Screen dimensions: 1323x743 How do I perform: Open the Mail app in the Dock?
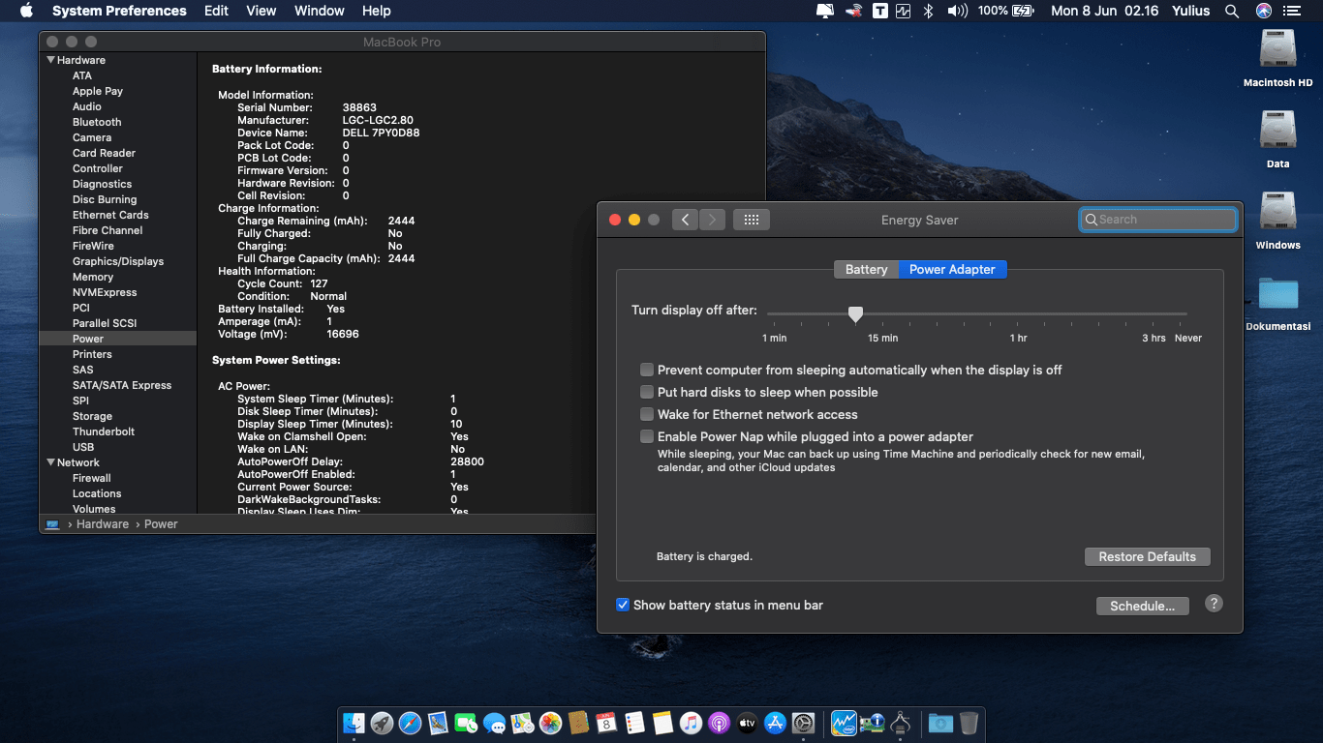pos(438,723)
